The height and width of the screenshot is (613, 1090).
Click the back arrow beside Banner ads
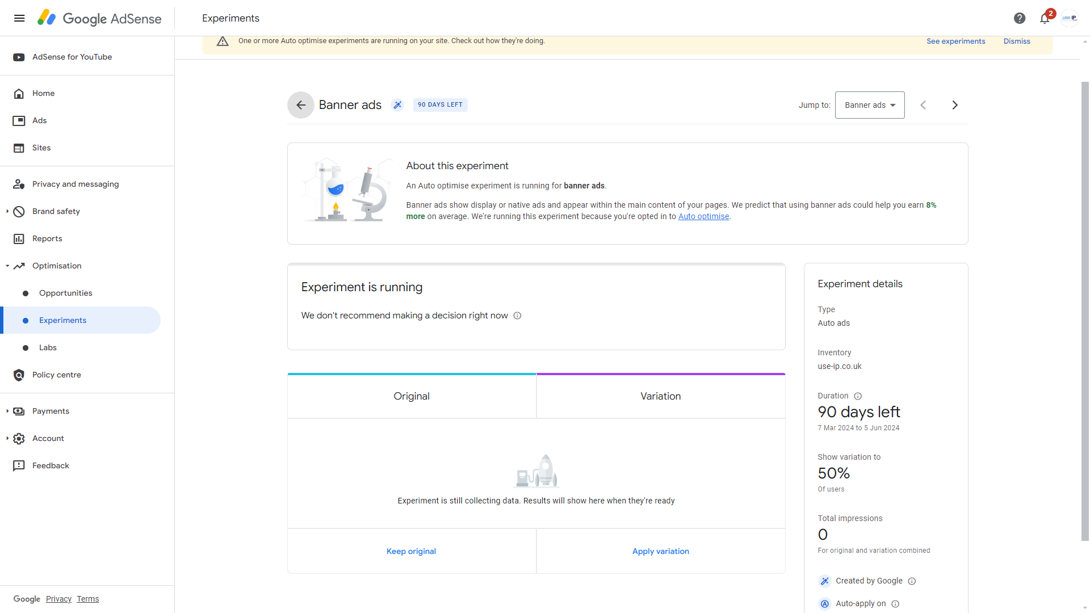coord(301,105)
